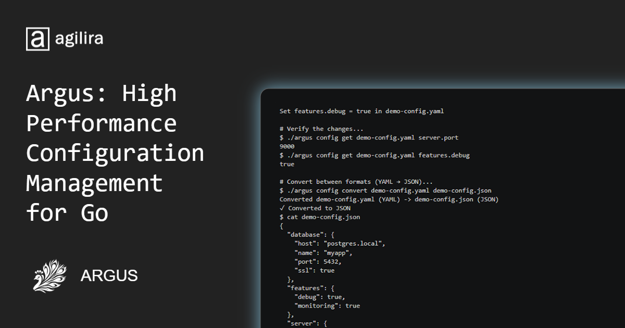Click the 9000 output value
Viewport: 625px width, 328px height.
coord(287,146)
